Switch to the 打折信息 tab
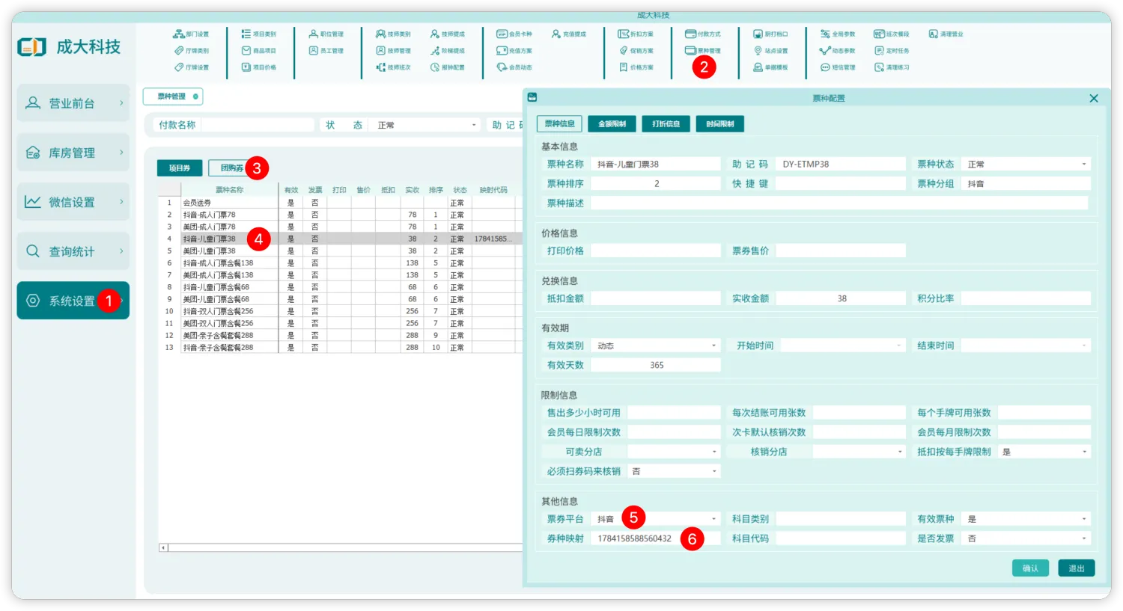This screenshot has height=611, width=1123. coord(666,124)
